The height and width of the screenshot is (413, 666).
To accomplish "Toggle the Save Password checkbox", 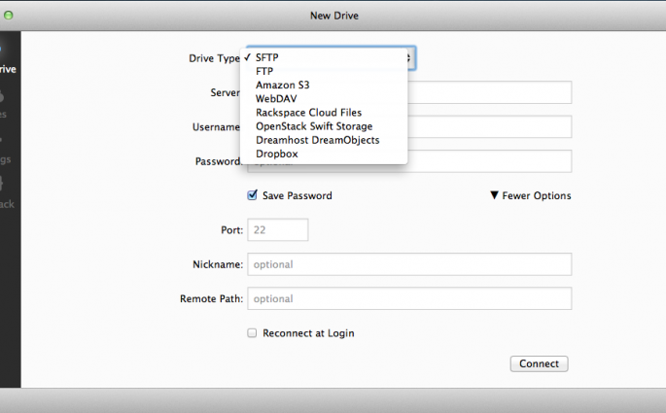I will [253, 195].
